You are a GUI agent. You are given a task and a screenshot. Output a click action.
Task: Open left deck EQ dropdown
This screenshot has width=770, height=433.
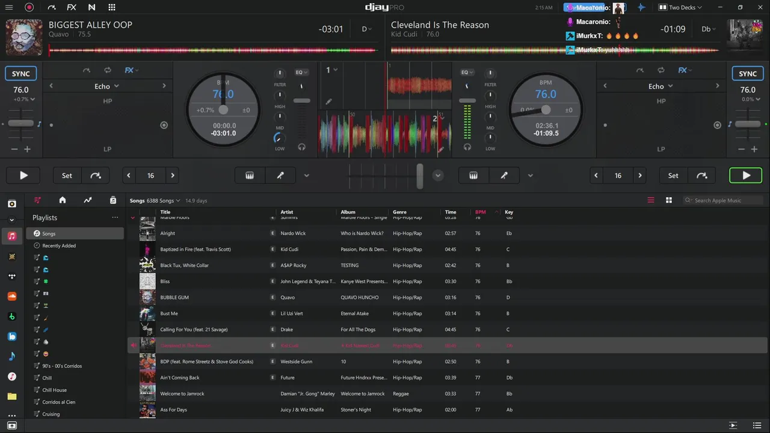pos(301,72)
